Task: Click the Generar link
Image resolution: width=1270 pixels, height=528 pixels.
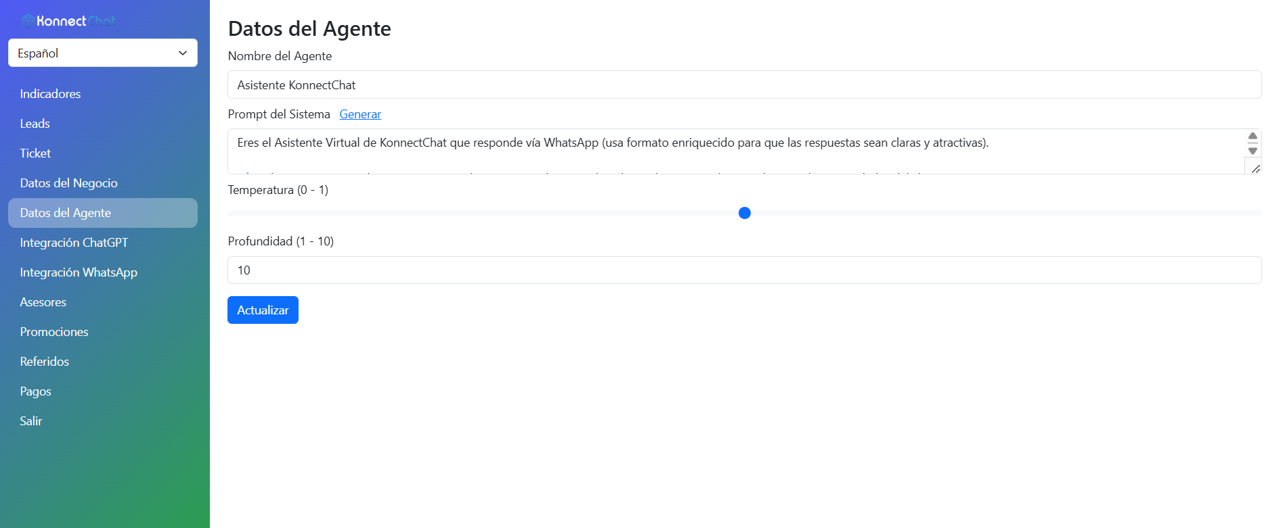Action: tap(360, 114)
